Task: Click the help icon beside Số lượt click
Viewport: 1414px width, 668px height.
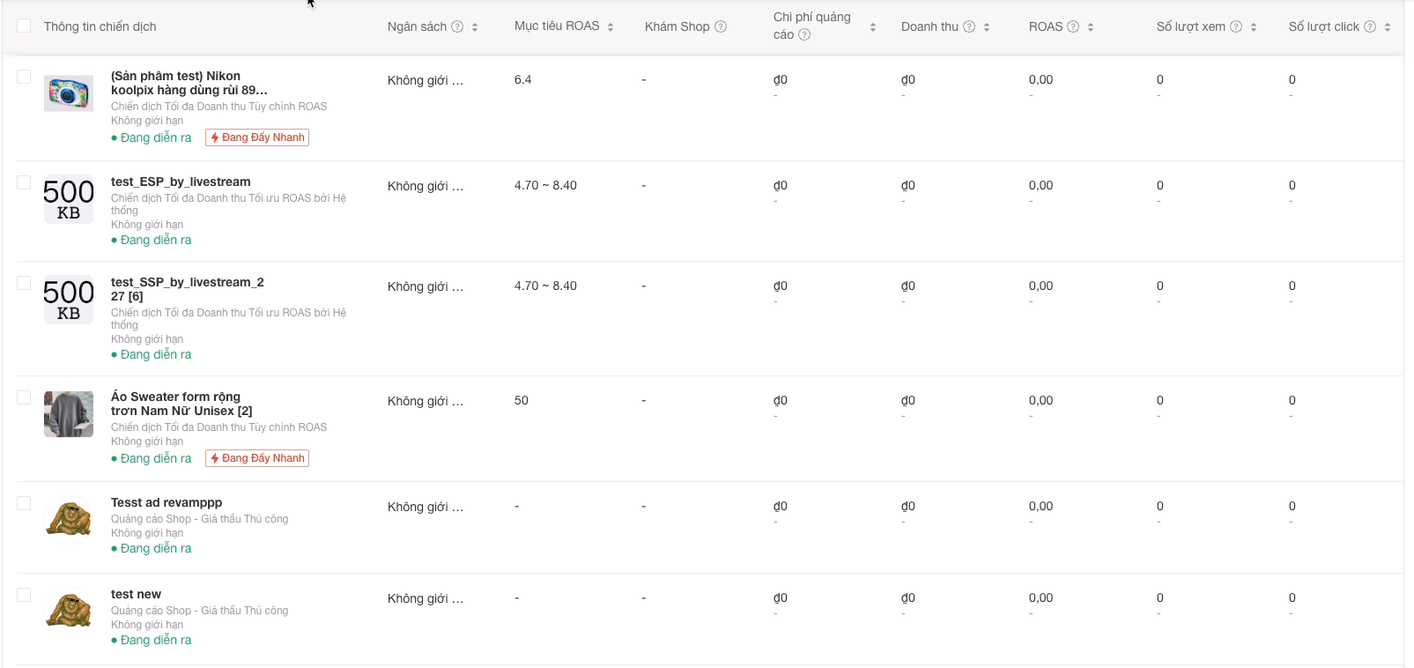Action: (1370, 26)
